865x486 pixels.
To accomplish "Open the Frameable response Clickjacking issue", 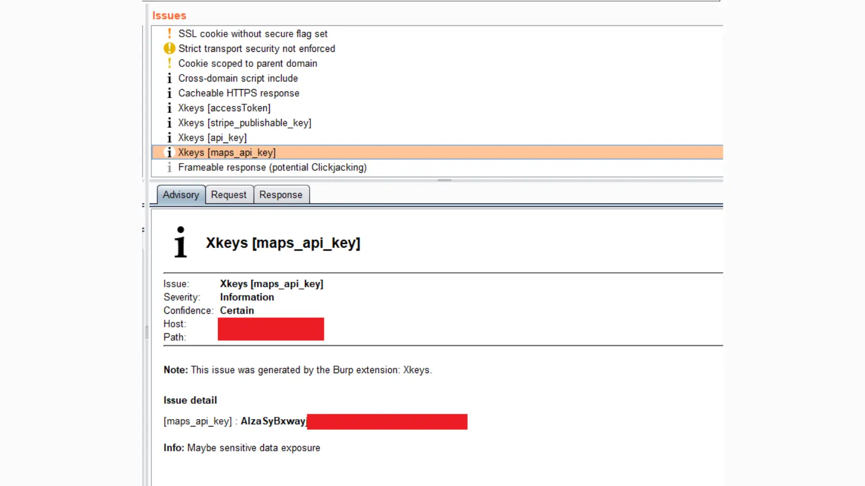I will click(272, 167).
